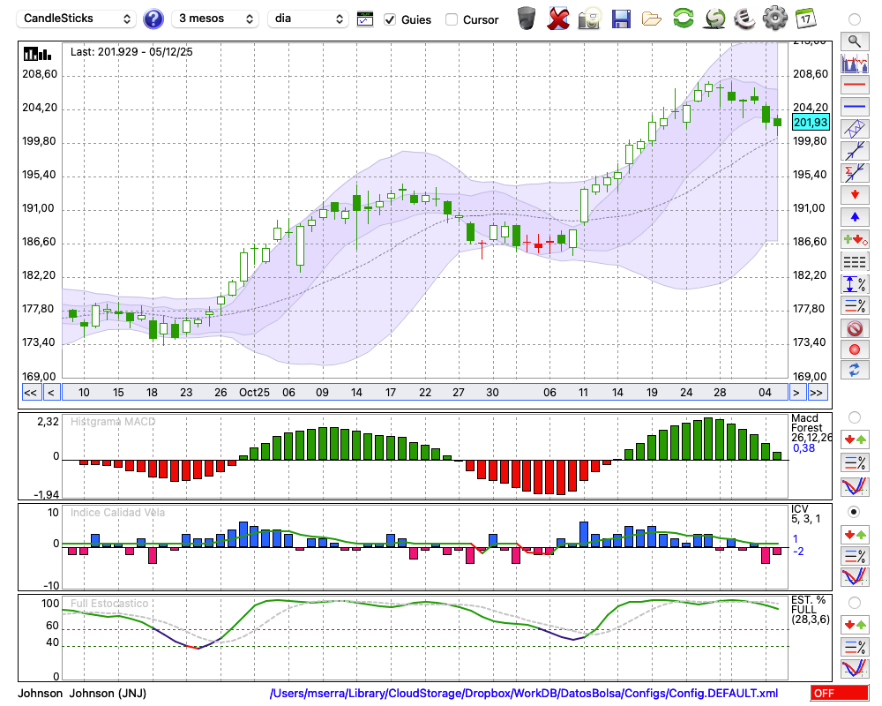Open the 3 mesos period dropdown
882x706 pixels.
click(x=215, y=19)
